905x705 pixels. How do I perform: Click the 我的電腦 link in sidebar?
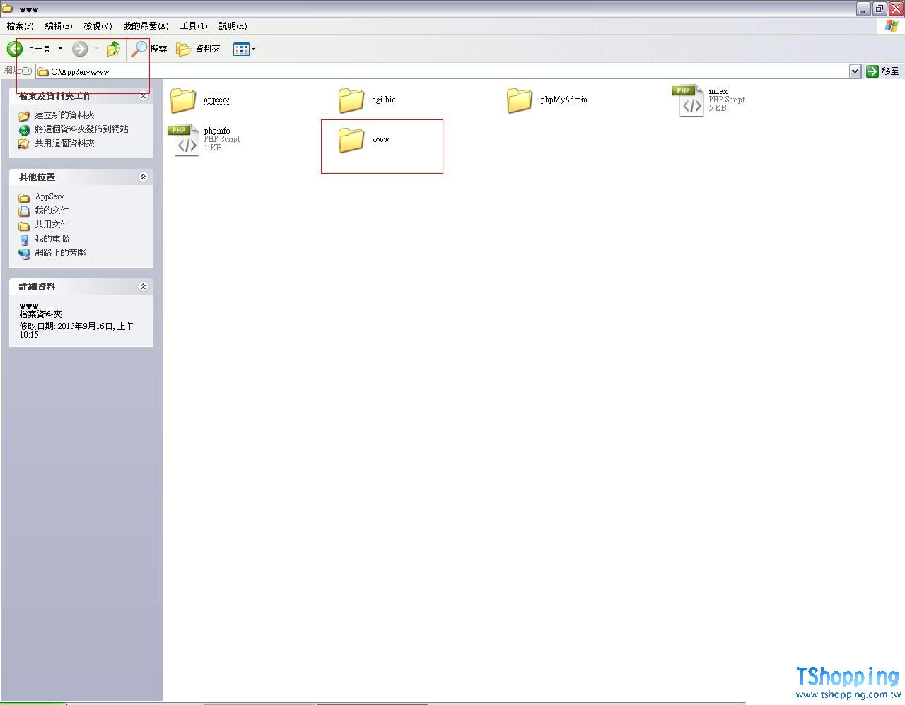coord(52,239)
